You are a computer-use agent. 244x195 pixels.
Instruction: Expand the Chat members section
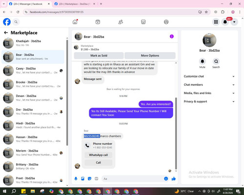(x=209, y=85)
